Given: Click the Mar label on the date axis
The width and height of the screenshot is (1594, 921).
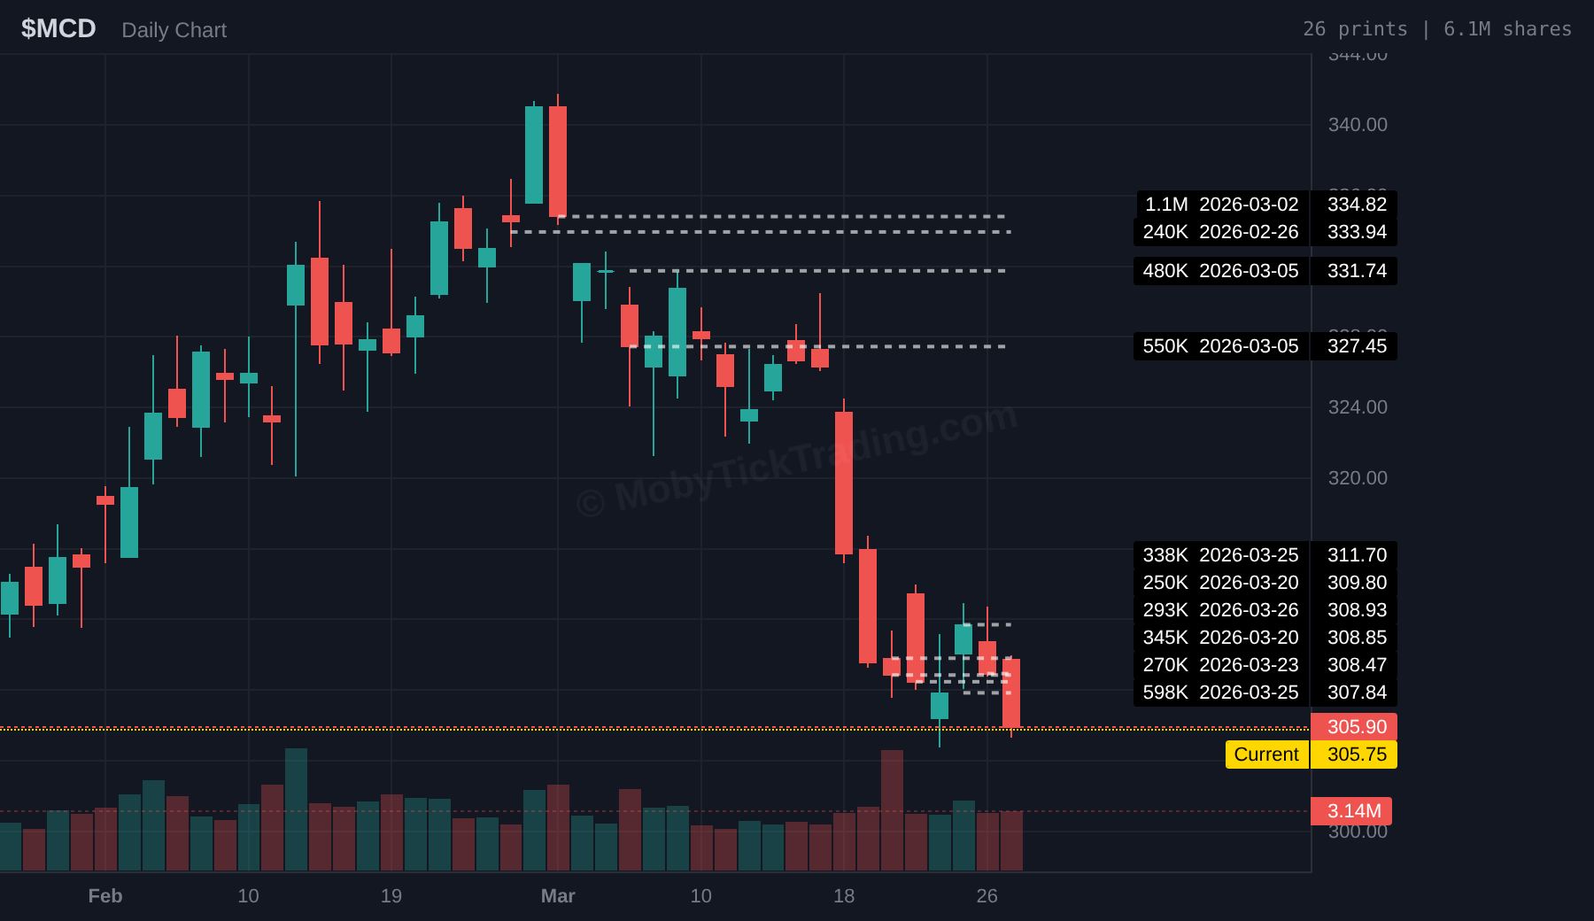Looking at the screenshot, I should pyautogui.click(x=558, y=896).
